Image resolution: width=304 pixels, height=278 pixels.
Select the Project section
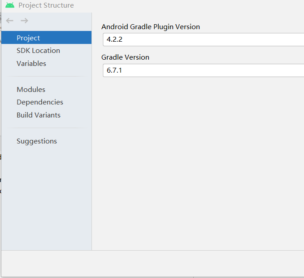coord(28,38)
